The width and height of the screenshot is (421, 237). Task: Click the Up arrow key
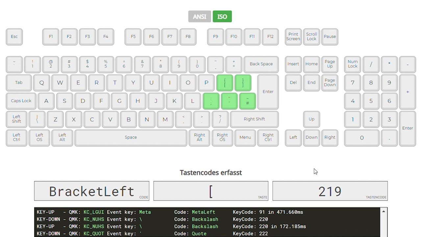(311, 119)
